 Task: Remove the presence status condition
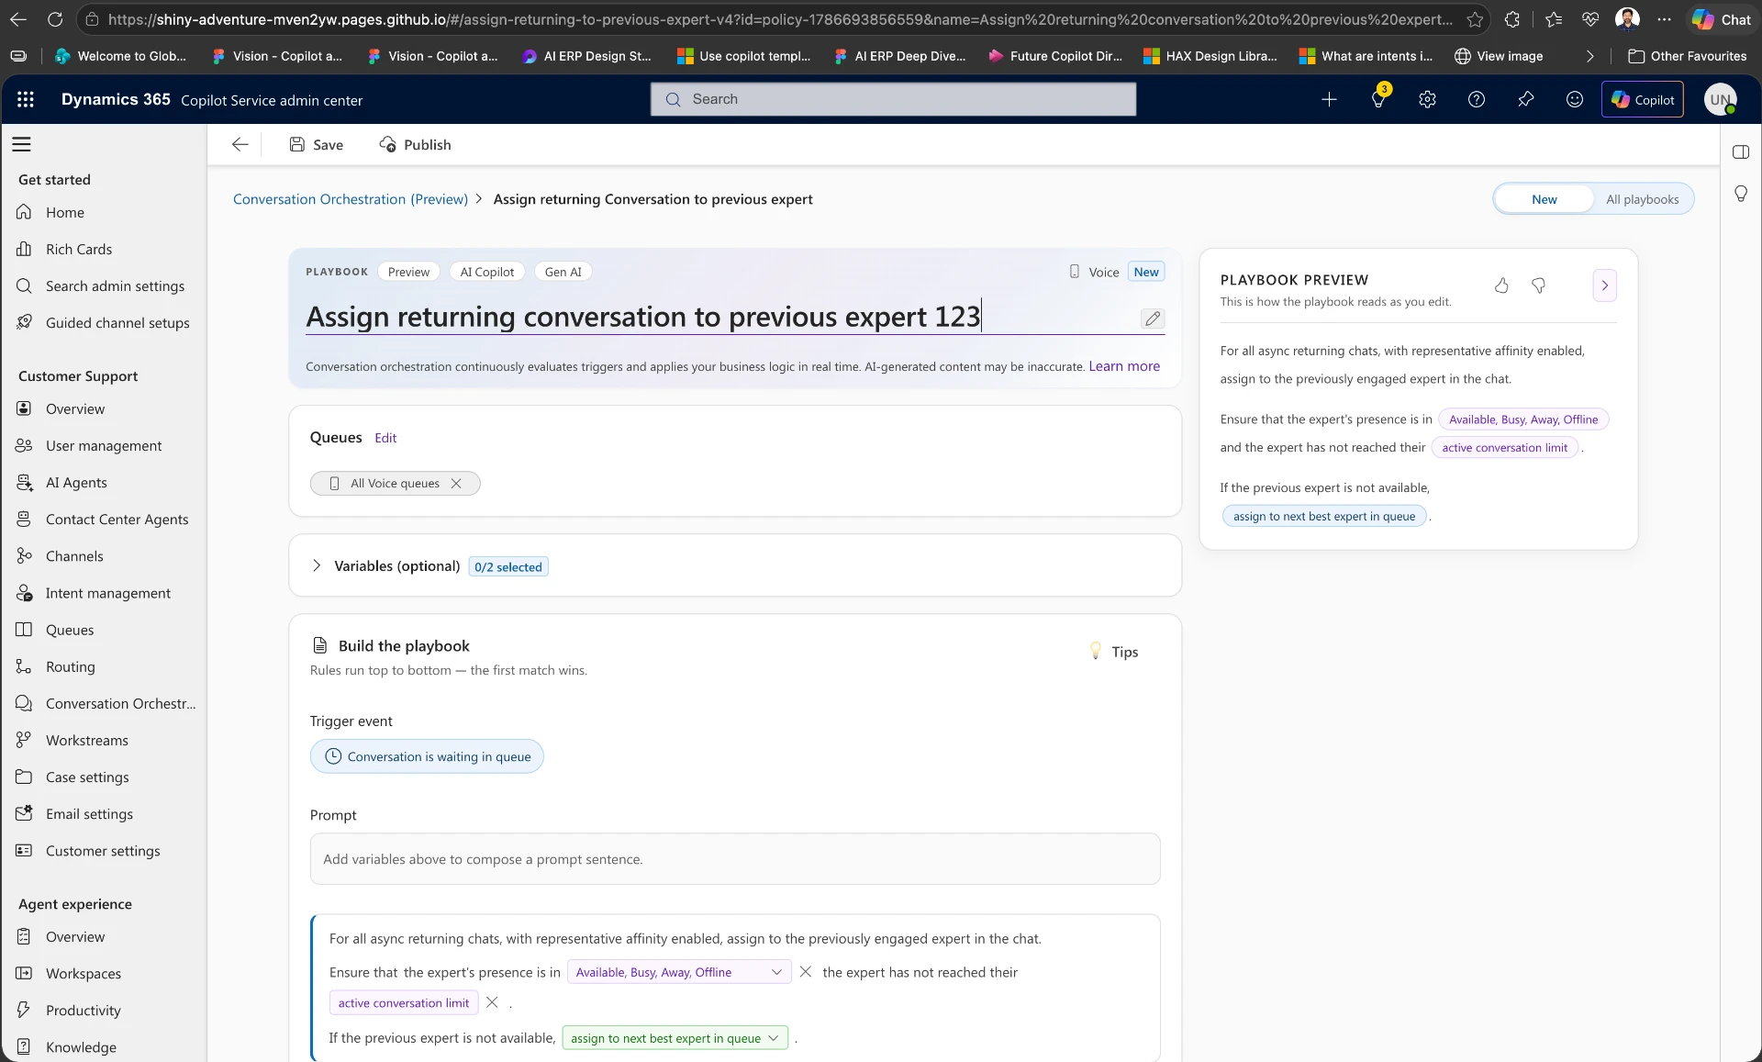806,971
